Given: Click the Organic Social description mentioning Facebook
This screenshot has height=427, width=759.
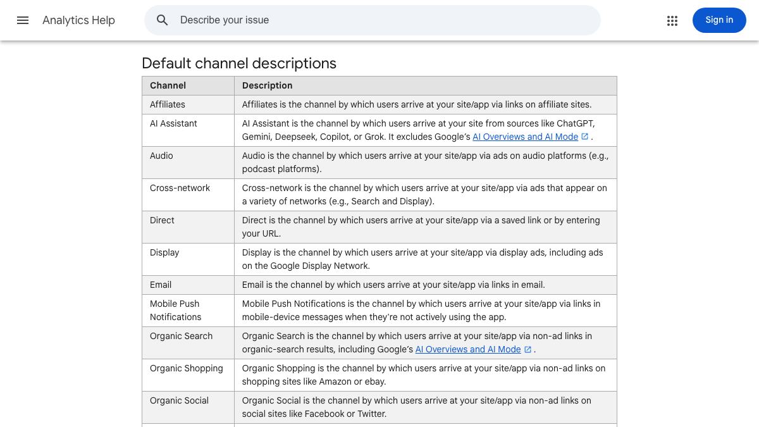Looking at the screenshot, I should [x=417, y=407].
